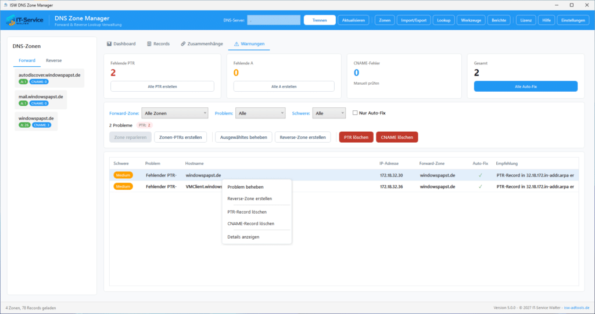This screenshot has height=314, width=595.
Task: Open the Lookup tool
Action: coord(443,20)
